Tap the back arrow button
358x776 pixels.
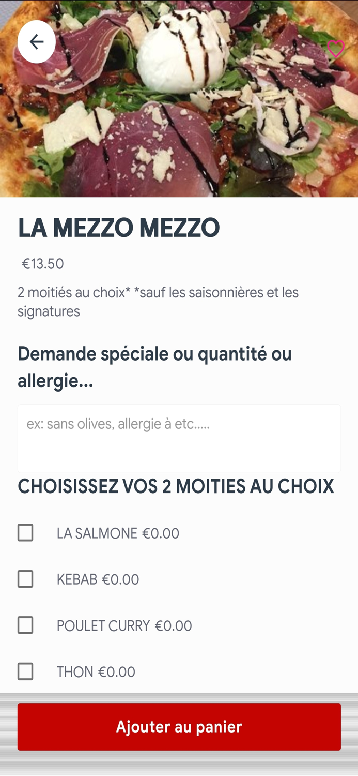click(36, 42)
